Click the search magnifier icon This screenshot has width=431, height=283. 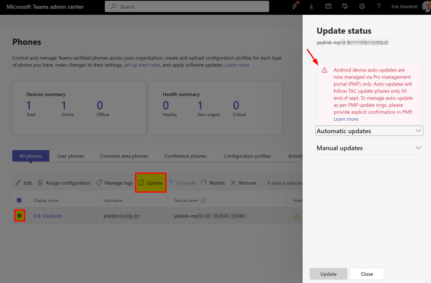pos(113,7)
